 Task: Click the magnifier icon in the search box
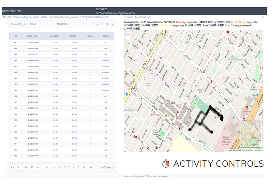(24, 24)
